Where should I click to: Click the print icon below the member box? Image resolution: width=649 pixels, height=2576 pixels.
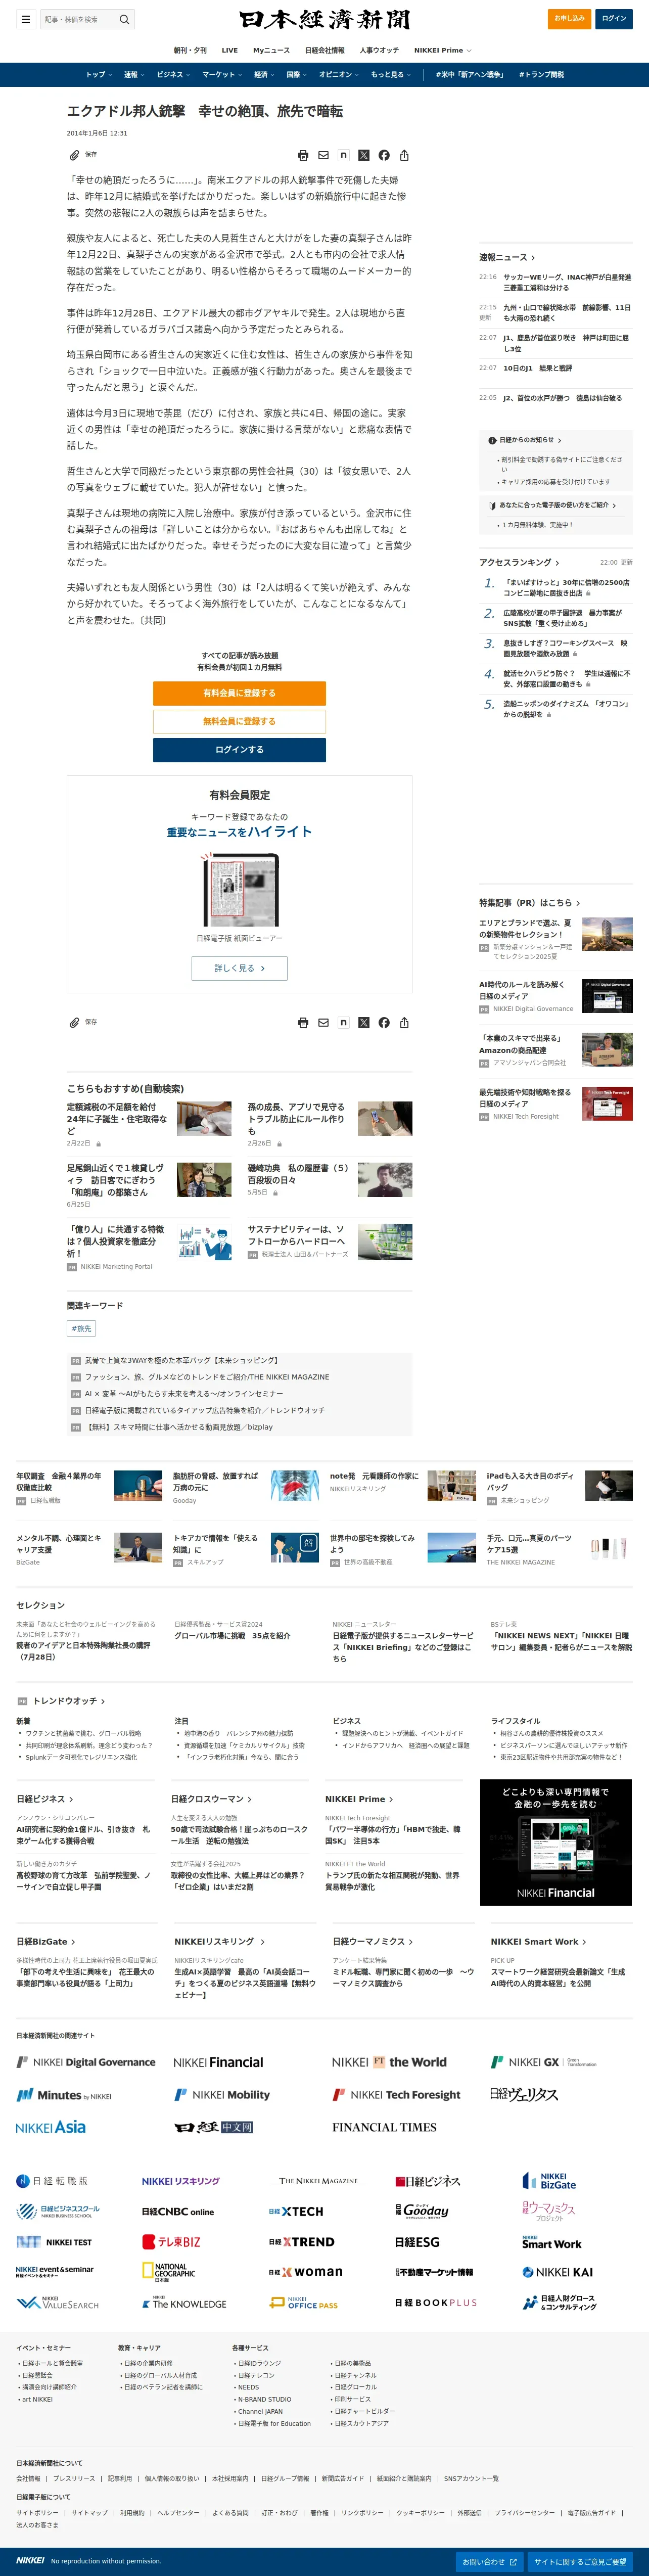[x=303, y=1022]
